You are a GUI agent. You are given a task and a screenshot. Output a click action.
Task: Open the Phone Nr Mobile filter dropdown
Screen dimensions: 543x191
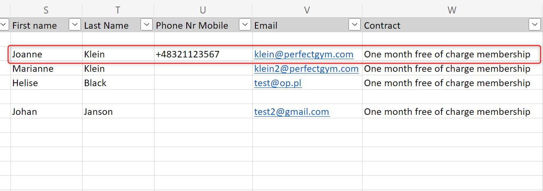(x=245, y=25)
